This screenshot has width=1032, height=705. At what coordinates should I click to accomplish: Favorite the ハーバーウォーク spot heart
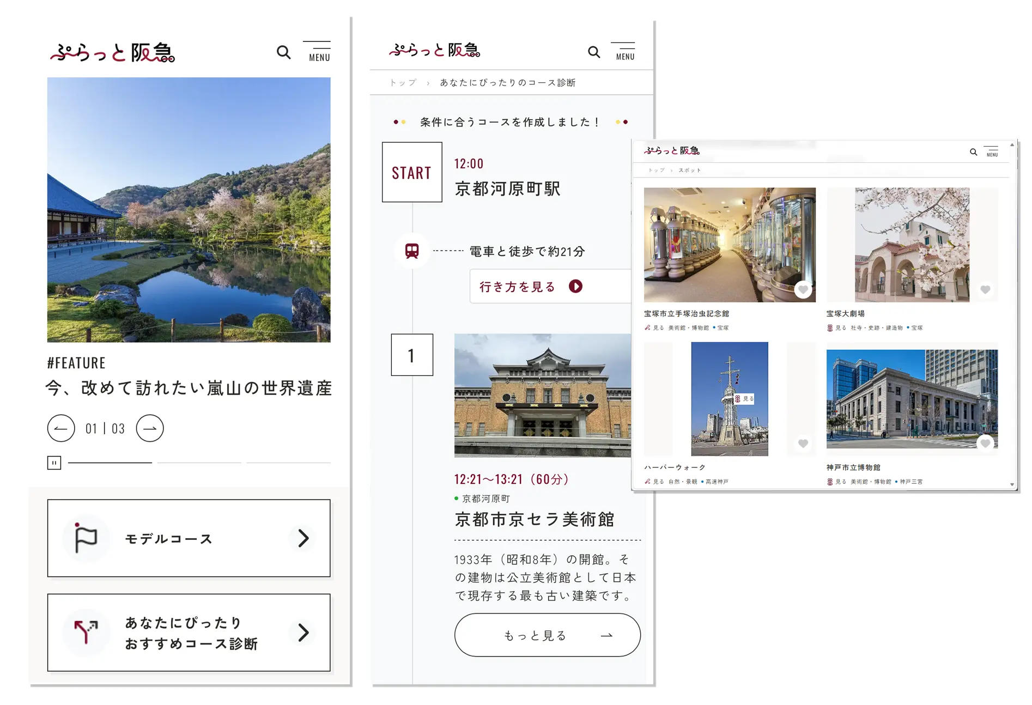point(803,443)
